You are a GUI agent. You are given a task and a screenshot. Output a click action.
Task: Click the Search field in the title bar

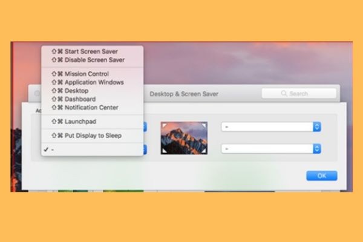pos(299,94)
